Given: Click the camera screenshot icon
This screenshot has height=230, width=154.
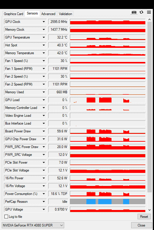Looking at the screenshot, I should click(x=134, y=12).
